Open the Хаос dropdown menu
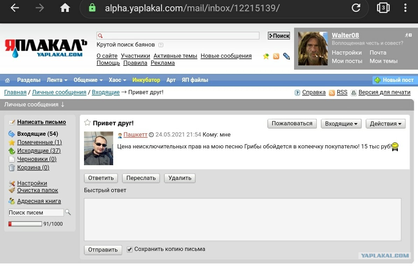The width and height of the screenshot is (418, 266). point(117,80)
